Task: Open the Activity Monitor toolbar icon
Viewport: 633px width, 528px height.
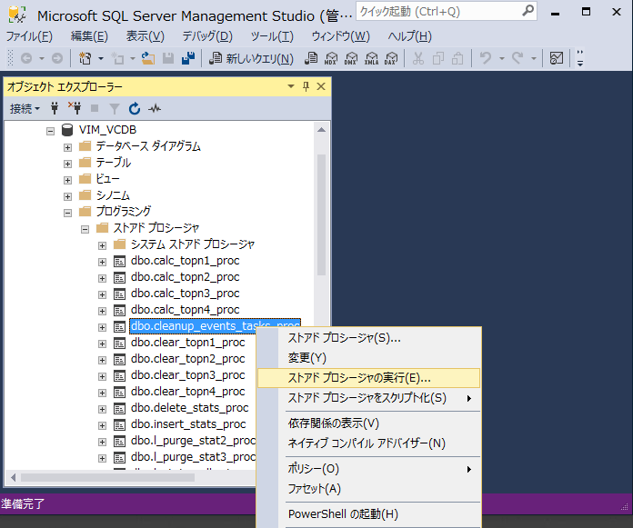Action: tap(557, 58)
